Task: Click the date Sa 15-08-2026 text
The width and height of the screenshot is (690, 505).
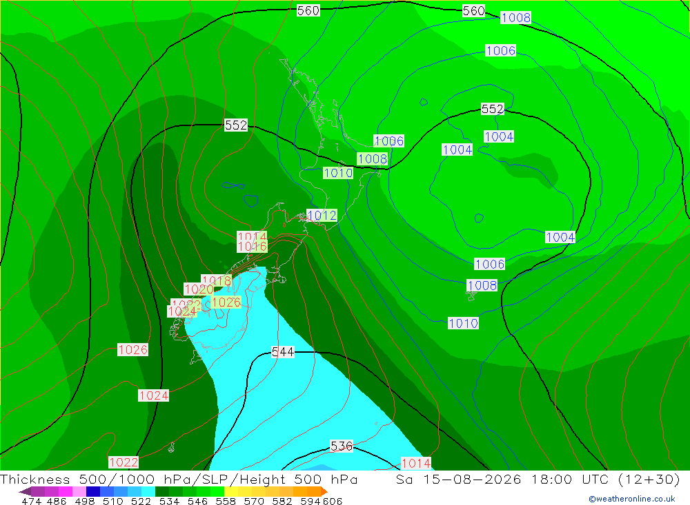Action: (459, 479)
